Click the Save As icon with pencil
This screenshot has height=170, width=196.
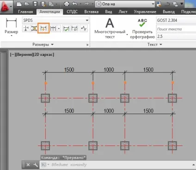click(43, 4)
